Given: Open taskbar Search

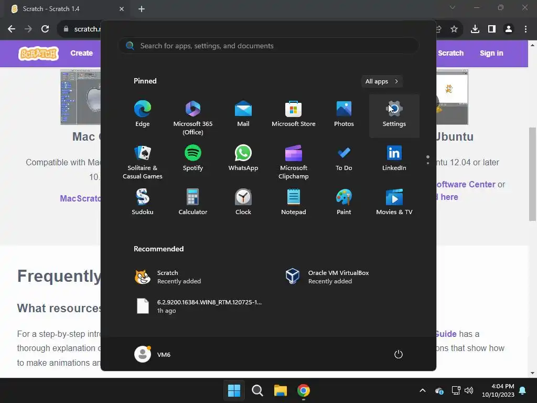Looking at the screenshot, I should pyautogui.click(x=257, y=390).
